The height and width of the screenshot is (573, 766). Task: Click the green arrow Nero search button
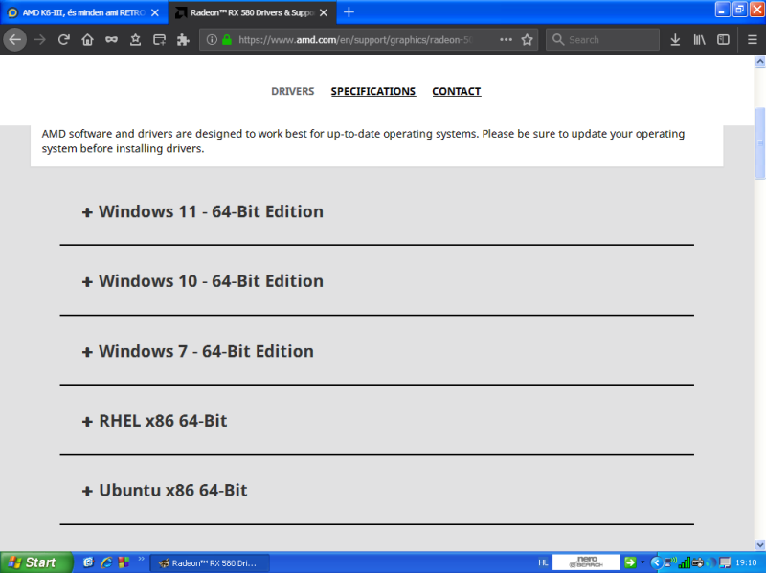pyautogui.click(x=630, y=562)
